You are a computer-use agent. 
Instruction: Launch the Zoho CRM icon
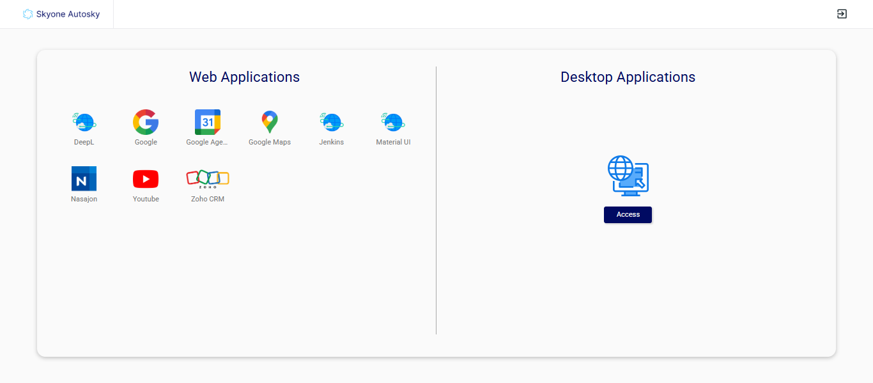click(208, 178)
